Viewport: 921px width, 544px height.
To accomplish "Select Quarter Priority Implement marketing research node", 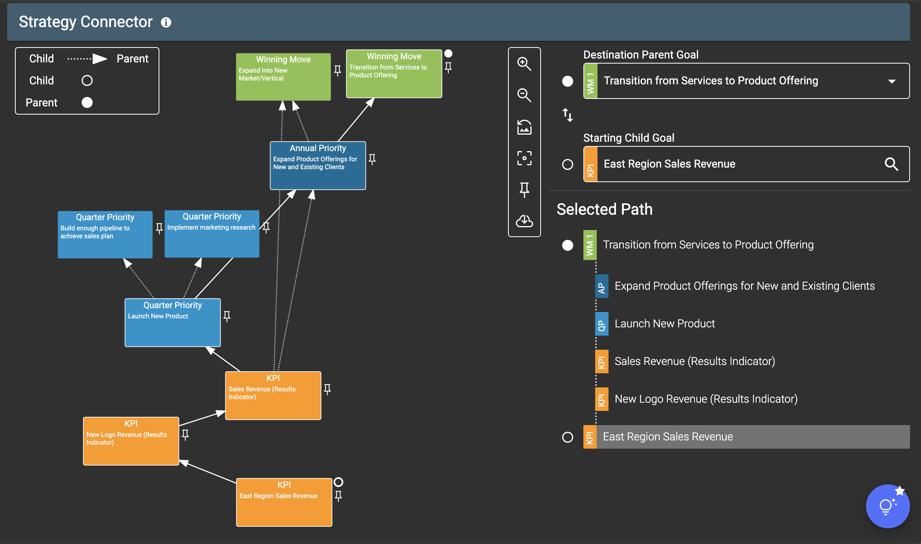I will tap(212, 234).
